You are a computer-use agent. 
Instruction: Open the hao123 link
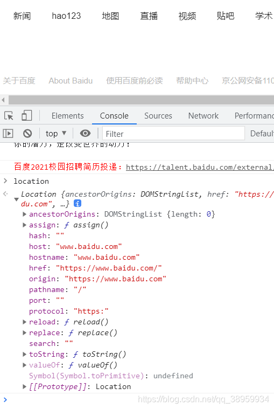66,16
